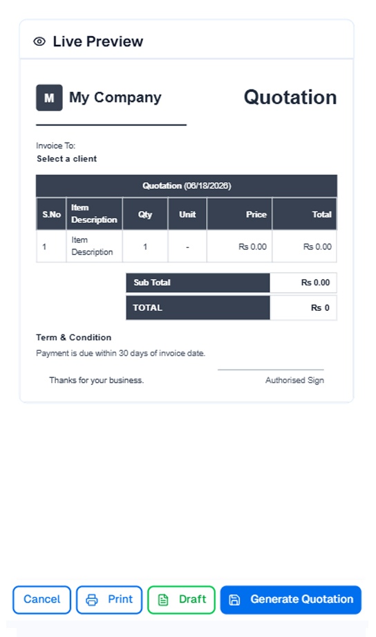
Task: Click the save disk icon in Generate Quotation
Action: (x=234, y=600)
